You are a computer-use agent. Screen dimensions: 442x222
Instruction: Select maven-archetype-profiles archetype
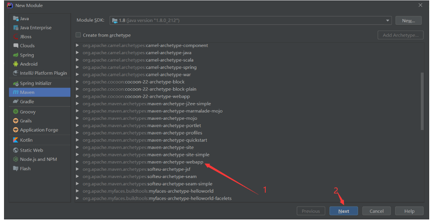[x=142, y=133]
